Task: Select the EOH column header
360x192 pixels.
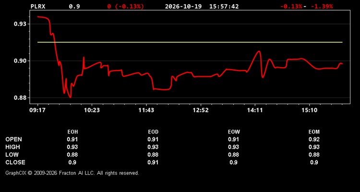Action: tap(72, 132)
